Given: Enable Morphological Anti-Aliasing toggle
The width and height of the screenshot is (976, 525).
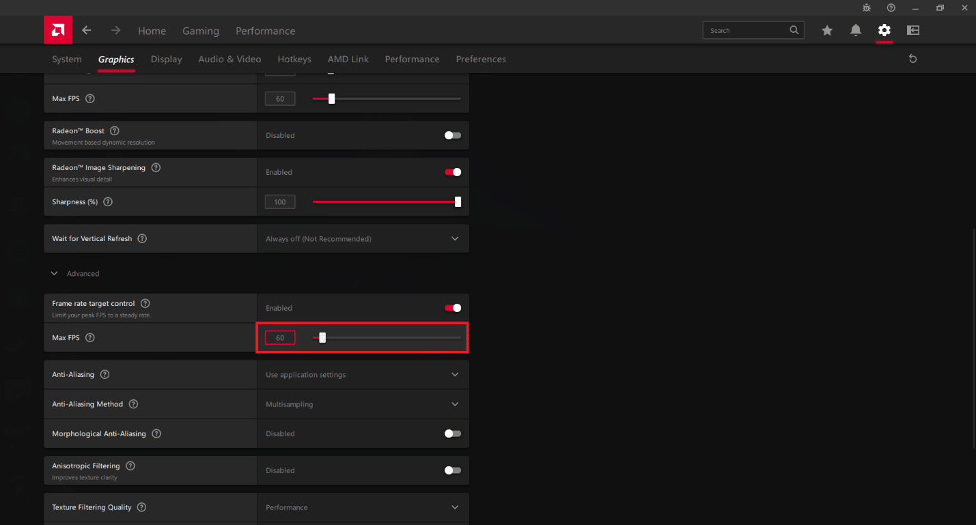Looking at the screenshot, I should (453, 434).
